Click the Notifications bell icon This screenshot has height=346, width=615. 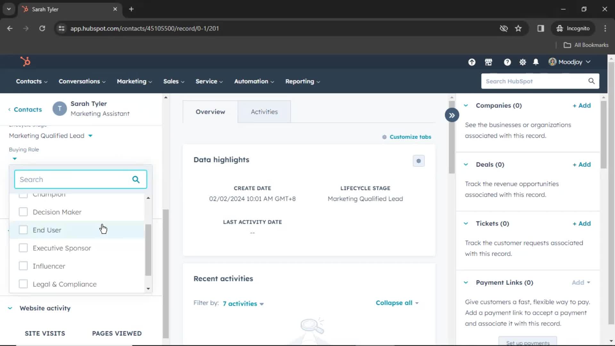pos(536,62)
